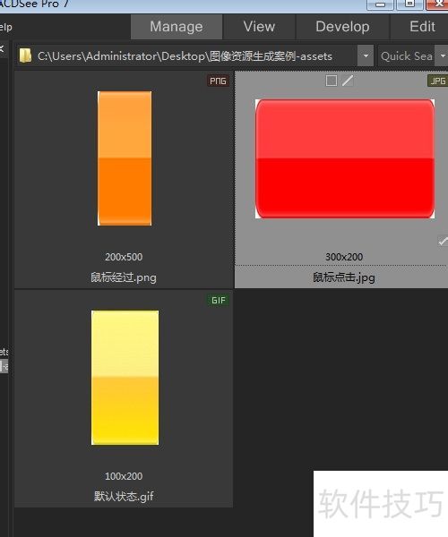Click the GIF format badge
448x537 pixels.
point(218,301)
